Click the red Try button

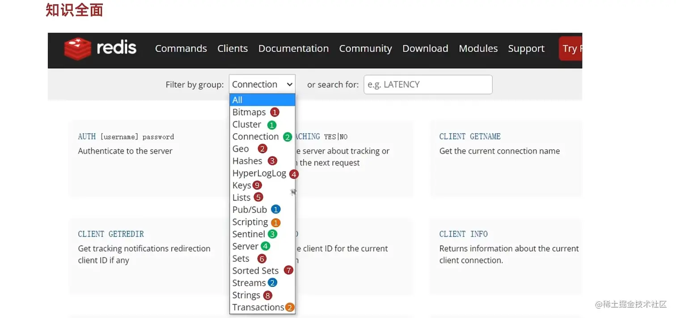click(570, 49)
